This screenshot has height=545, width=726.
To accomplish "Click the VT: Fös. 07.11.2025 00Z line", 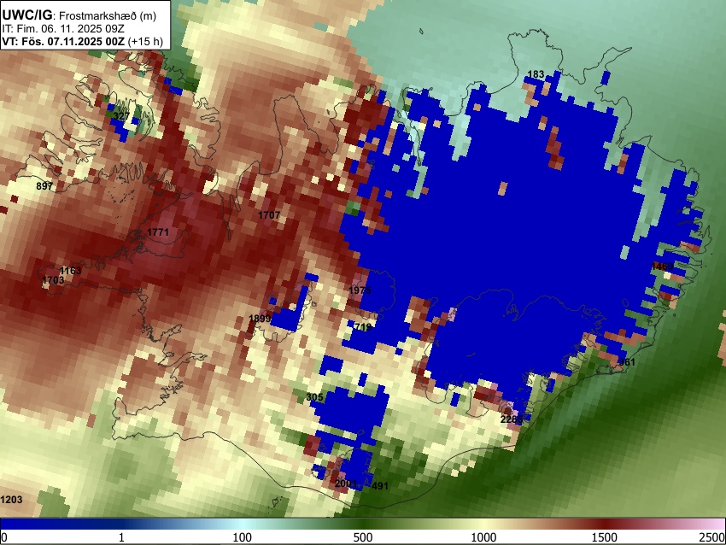I will [x=82, y=41].
